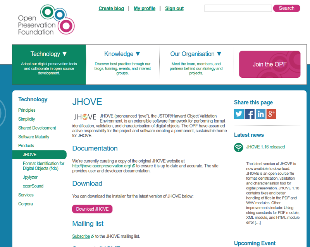Expand the Technology dropdown menu
Image resolution: width=310 pixels, height=247 pixels.
(49, 54)
